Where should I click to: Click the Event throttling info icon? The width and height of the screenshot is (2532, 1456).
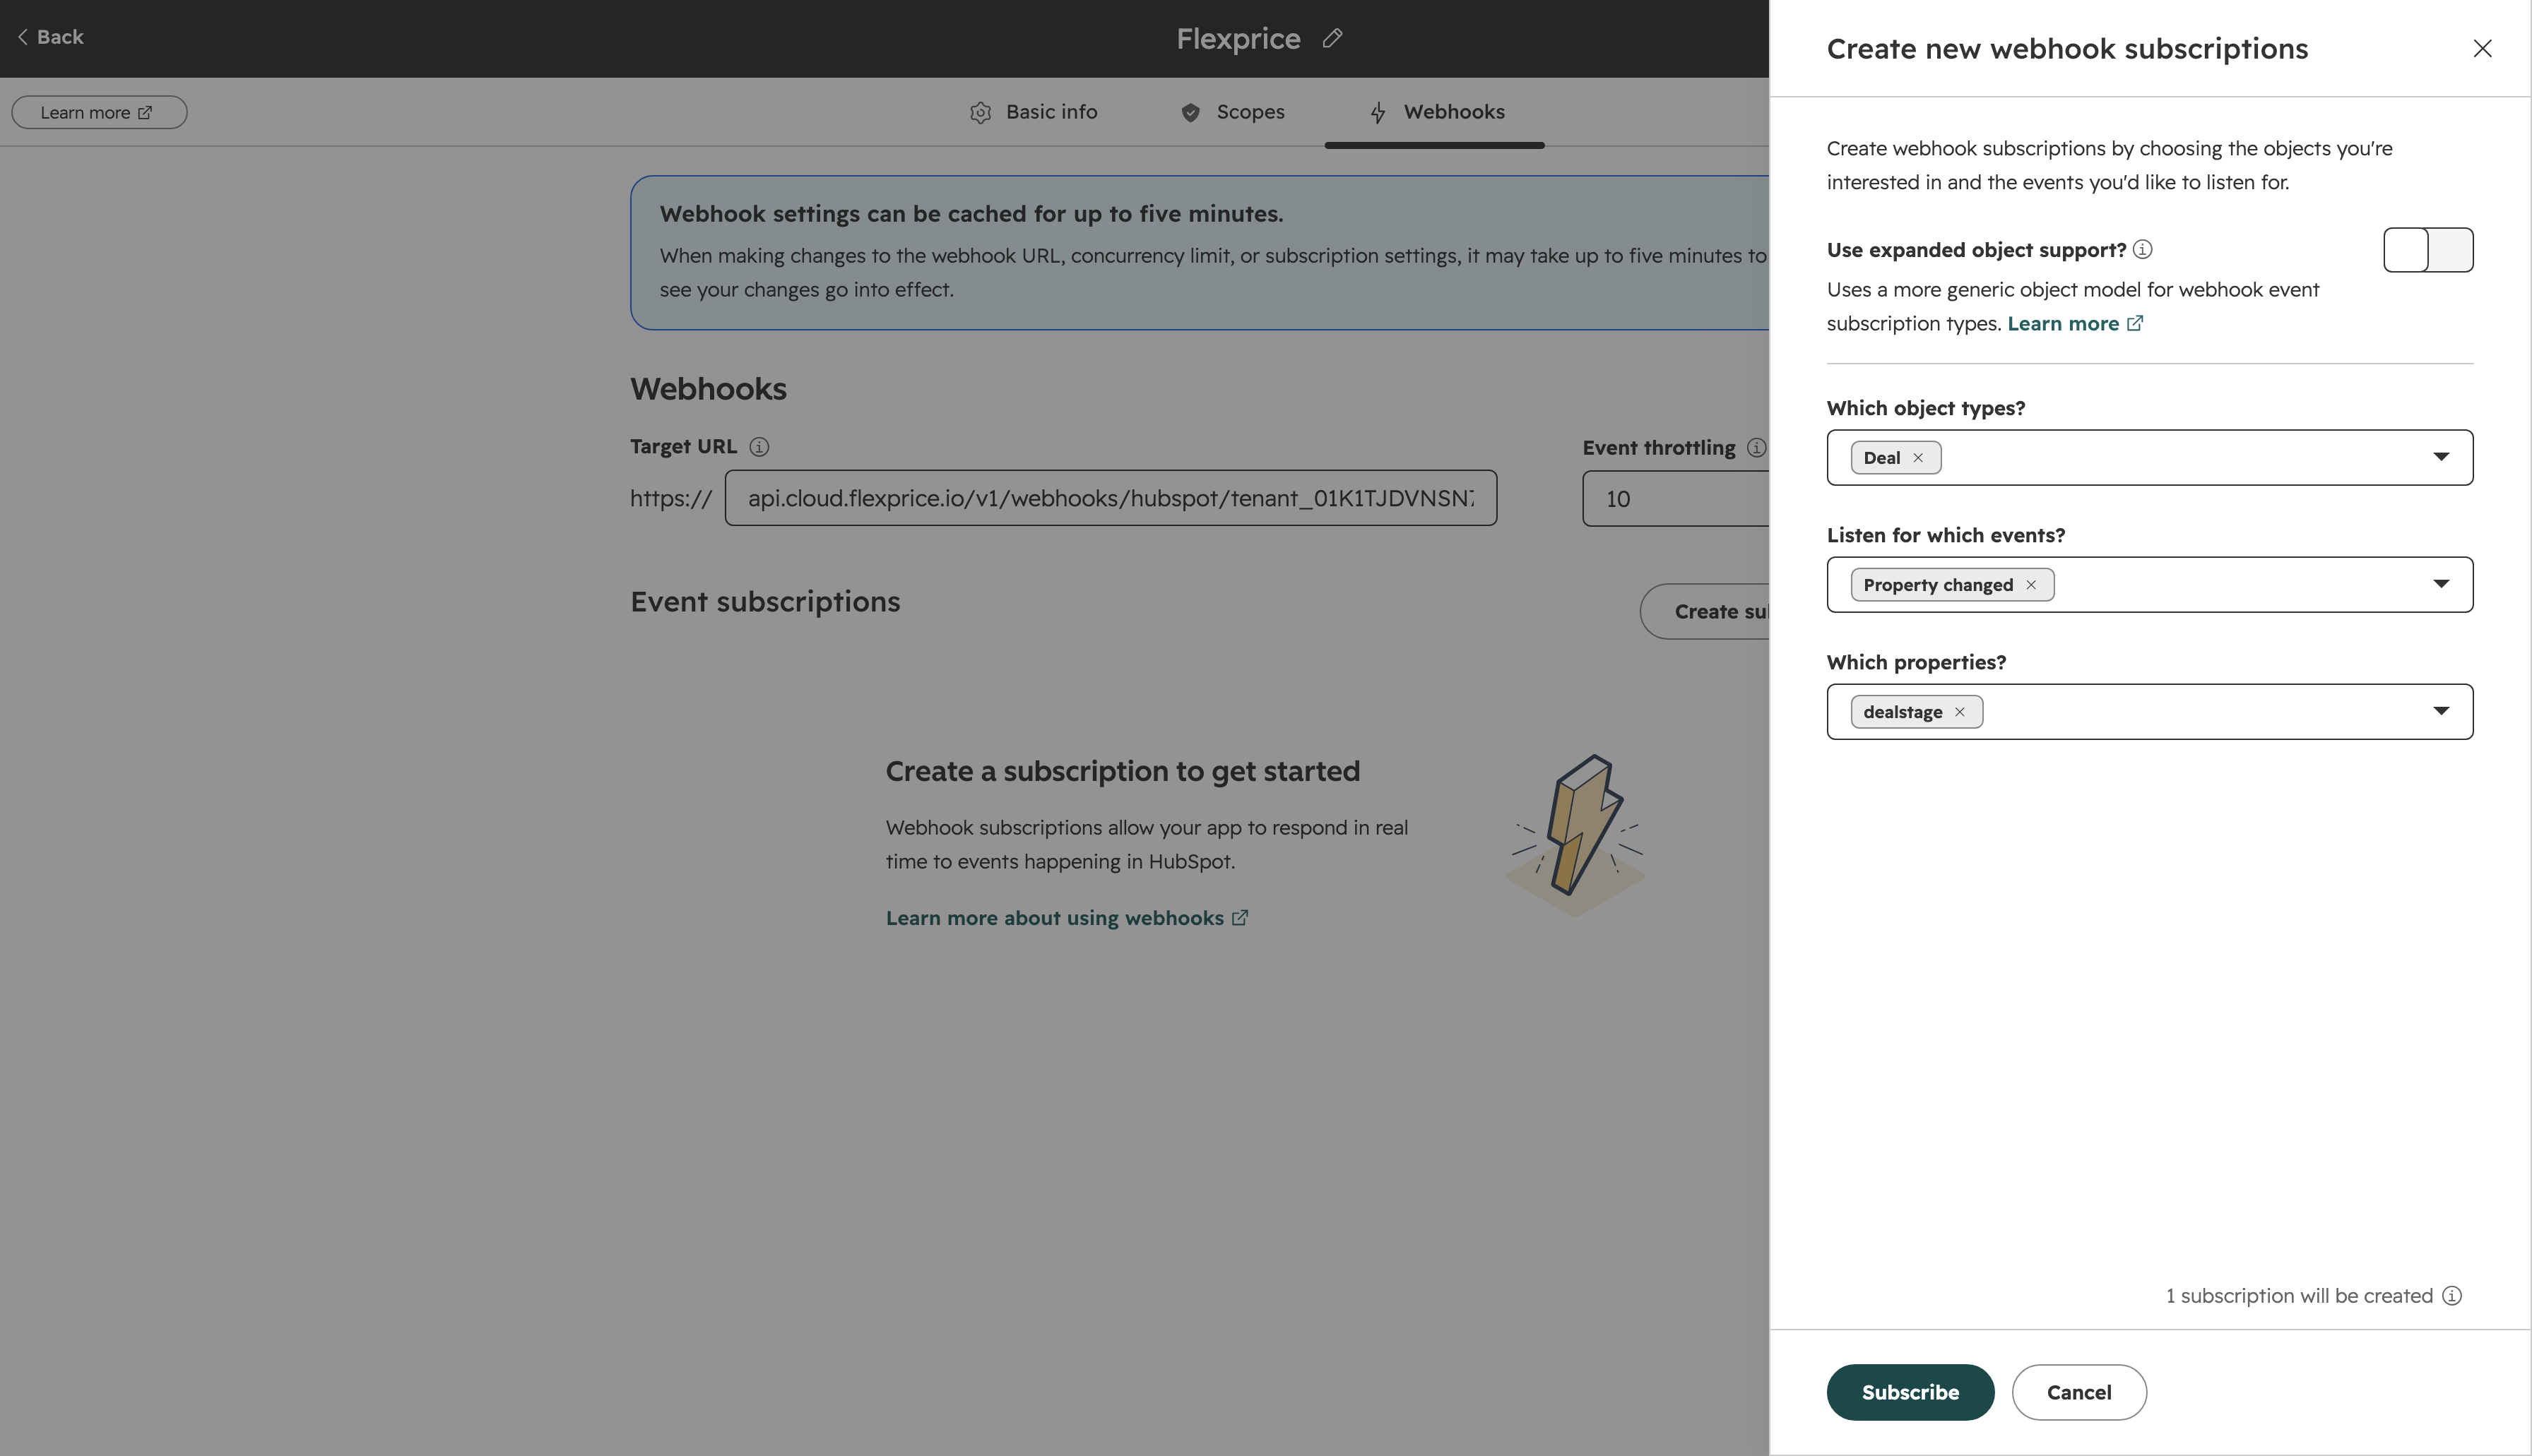pyautogui.click(x=1756, y=448)
